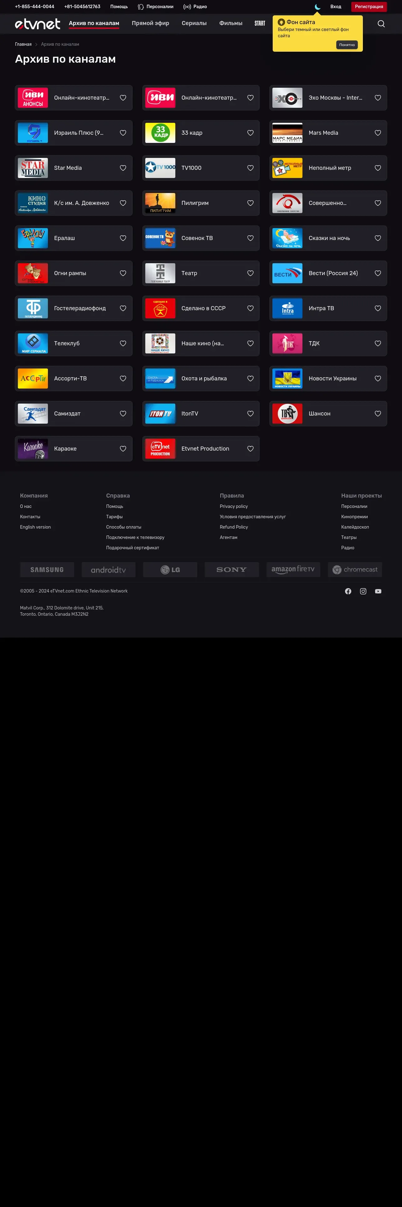
Task: Open the search magnifier icon
Action: click(381, 24)
